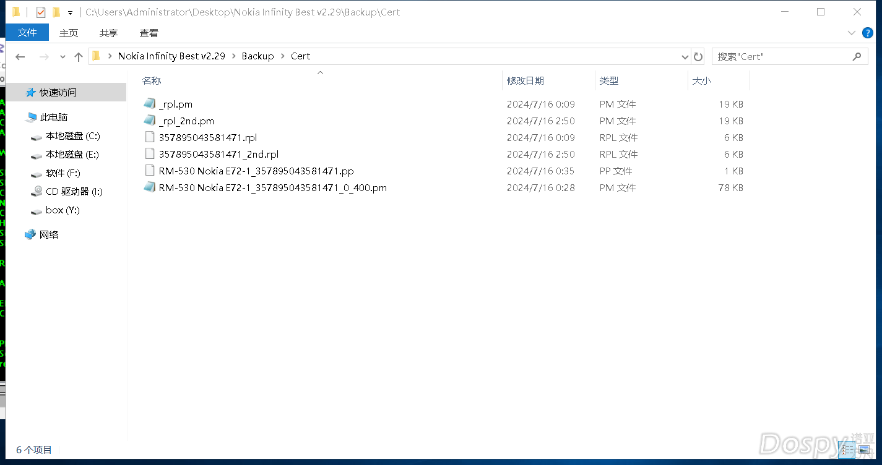This screenshot has height=465, width=882.
Task: Click the 6 个项目 status text
Action: click(34, 450)
